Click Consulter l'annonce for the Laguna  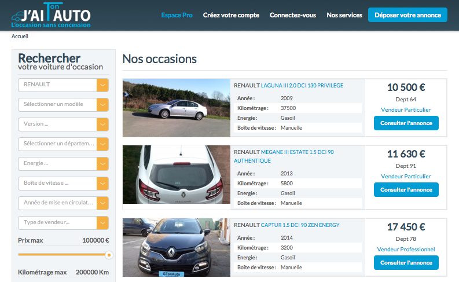(406, 123)
